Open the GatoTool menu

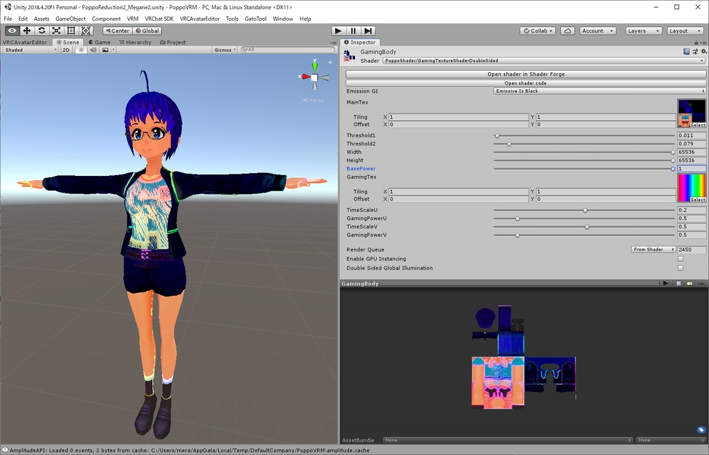click(x=255, y=19)
